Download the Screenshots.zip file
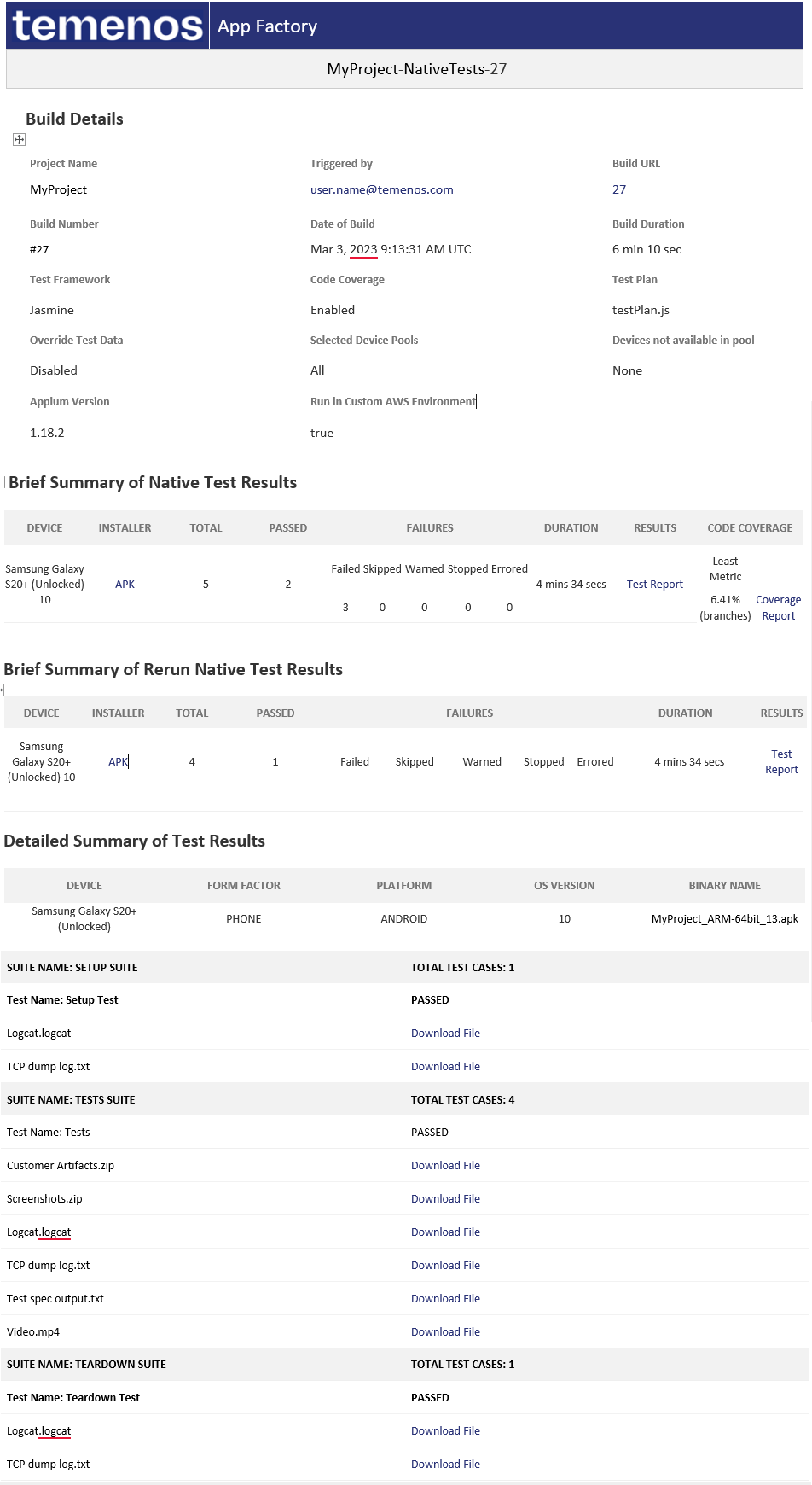812x1485 pixels. (x=445, y=1199)
